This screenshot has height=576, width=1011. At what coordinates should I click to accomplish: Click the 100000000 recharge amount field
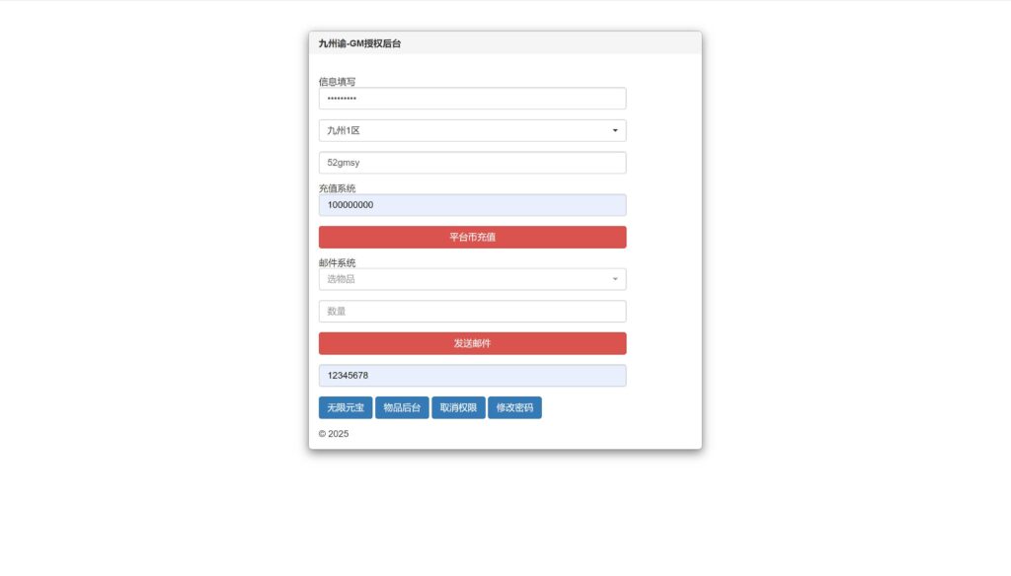(471, 205)
